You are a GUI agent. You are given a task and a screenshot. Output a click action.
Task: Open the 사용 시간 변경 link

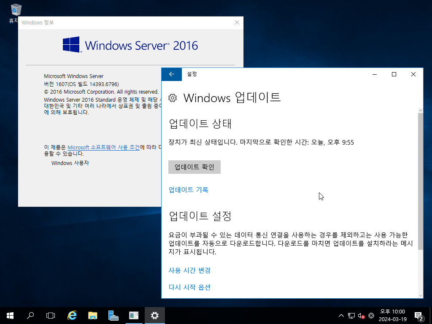click(x=189, y=270)
